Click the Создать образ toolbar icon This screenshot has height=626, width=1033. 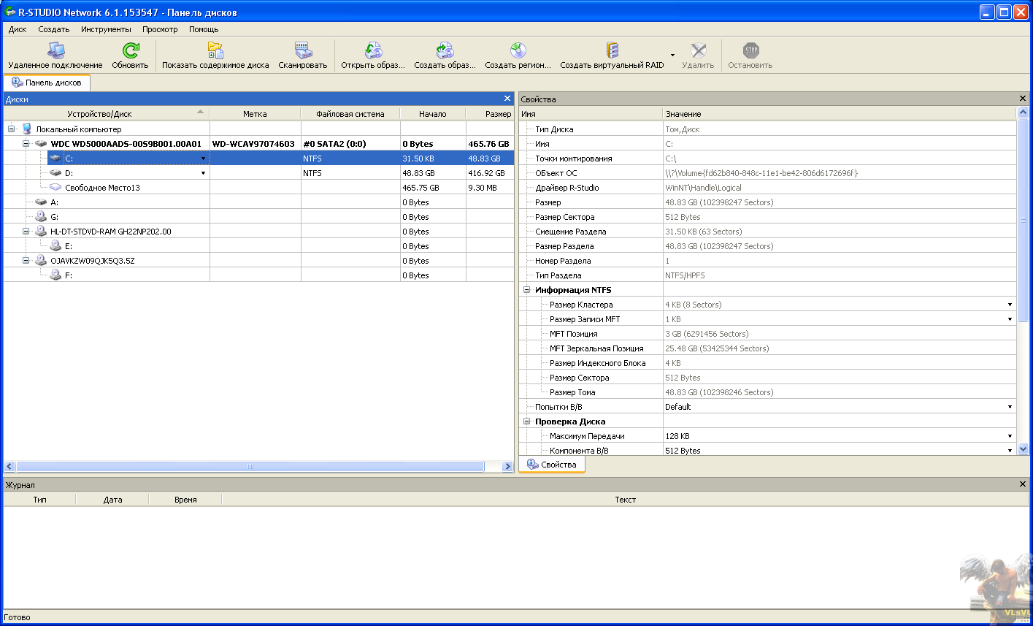coord(445,50)
